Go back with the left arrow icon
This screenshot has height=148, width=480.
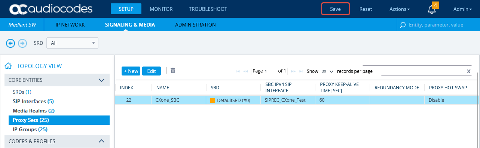click(x=10, y=43)
